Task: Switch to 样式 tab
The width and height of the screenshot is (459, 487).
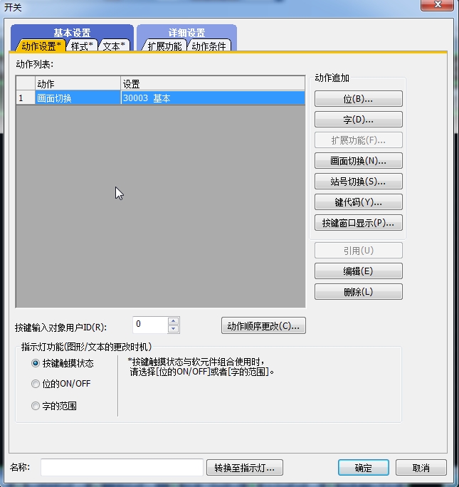Action: [x=81, y=46]
